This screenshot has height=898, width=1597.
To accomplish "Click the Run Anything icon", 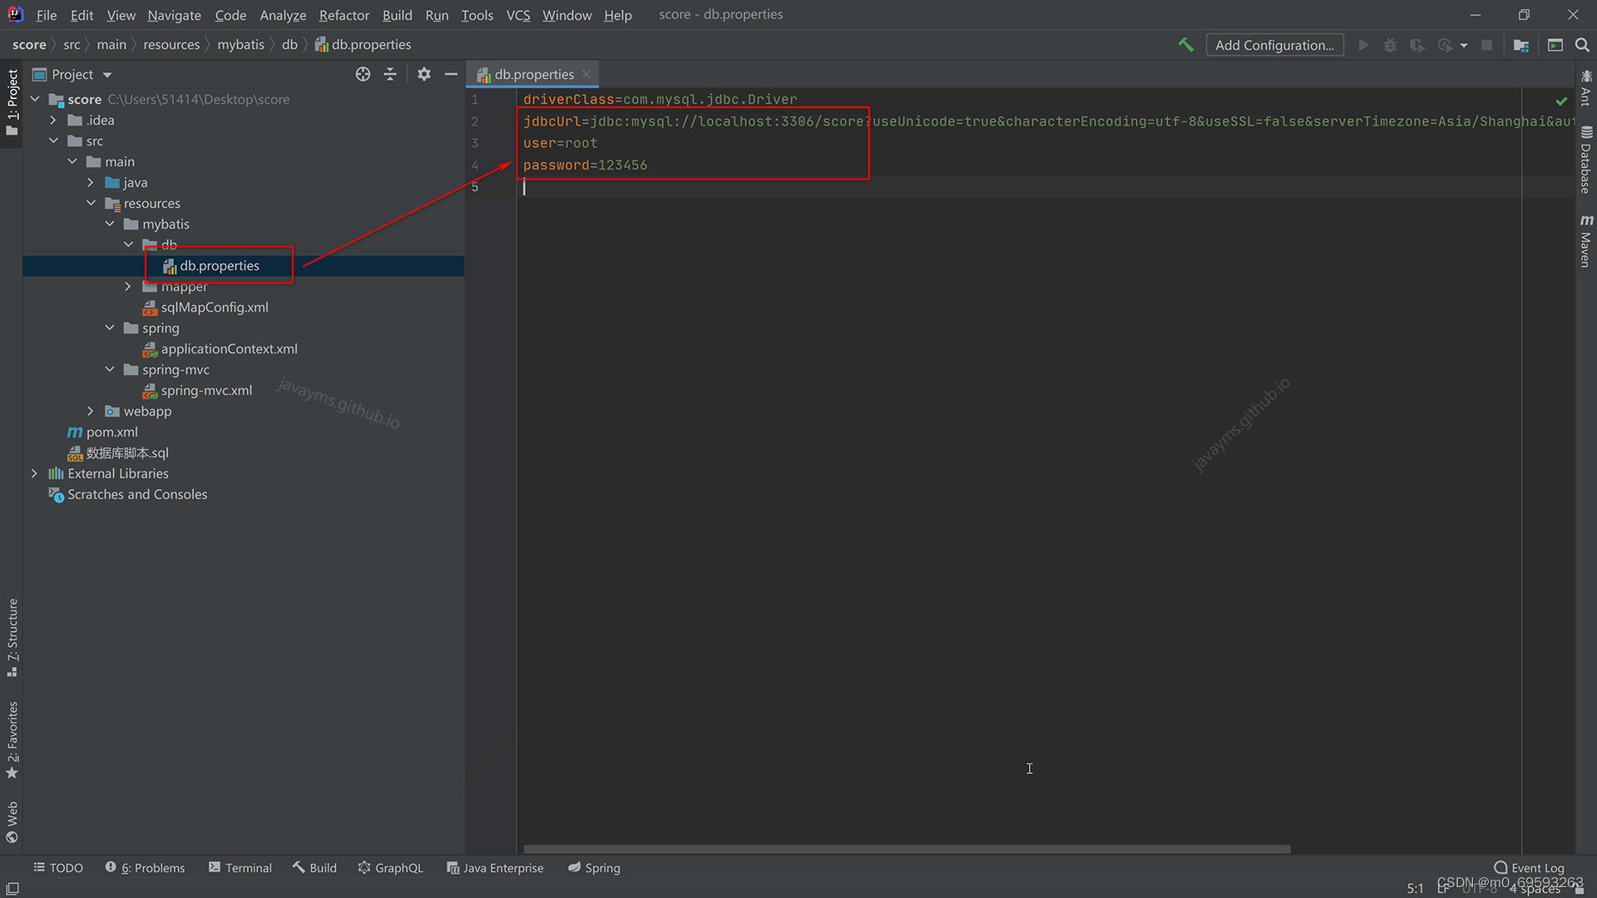I will pyautogui.click(x=1555, y=45).
